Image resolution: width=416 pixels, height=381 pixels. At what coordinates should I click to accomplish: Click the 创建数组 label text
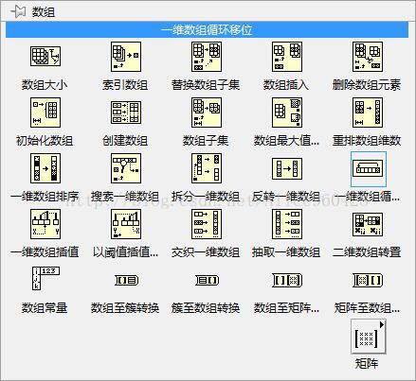tap(125, 141)
